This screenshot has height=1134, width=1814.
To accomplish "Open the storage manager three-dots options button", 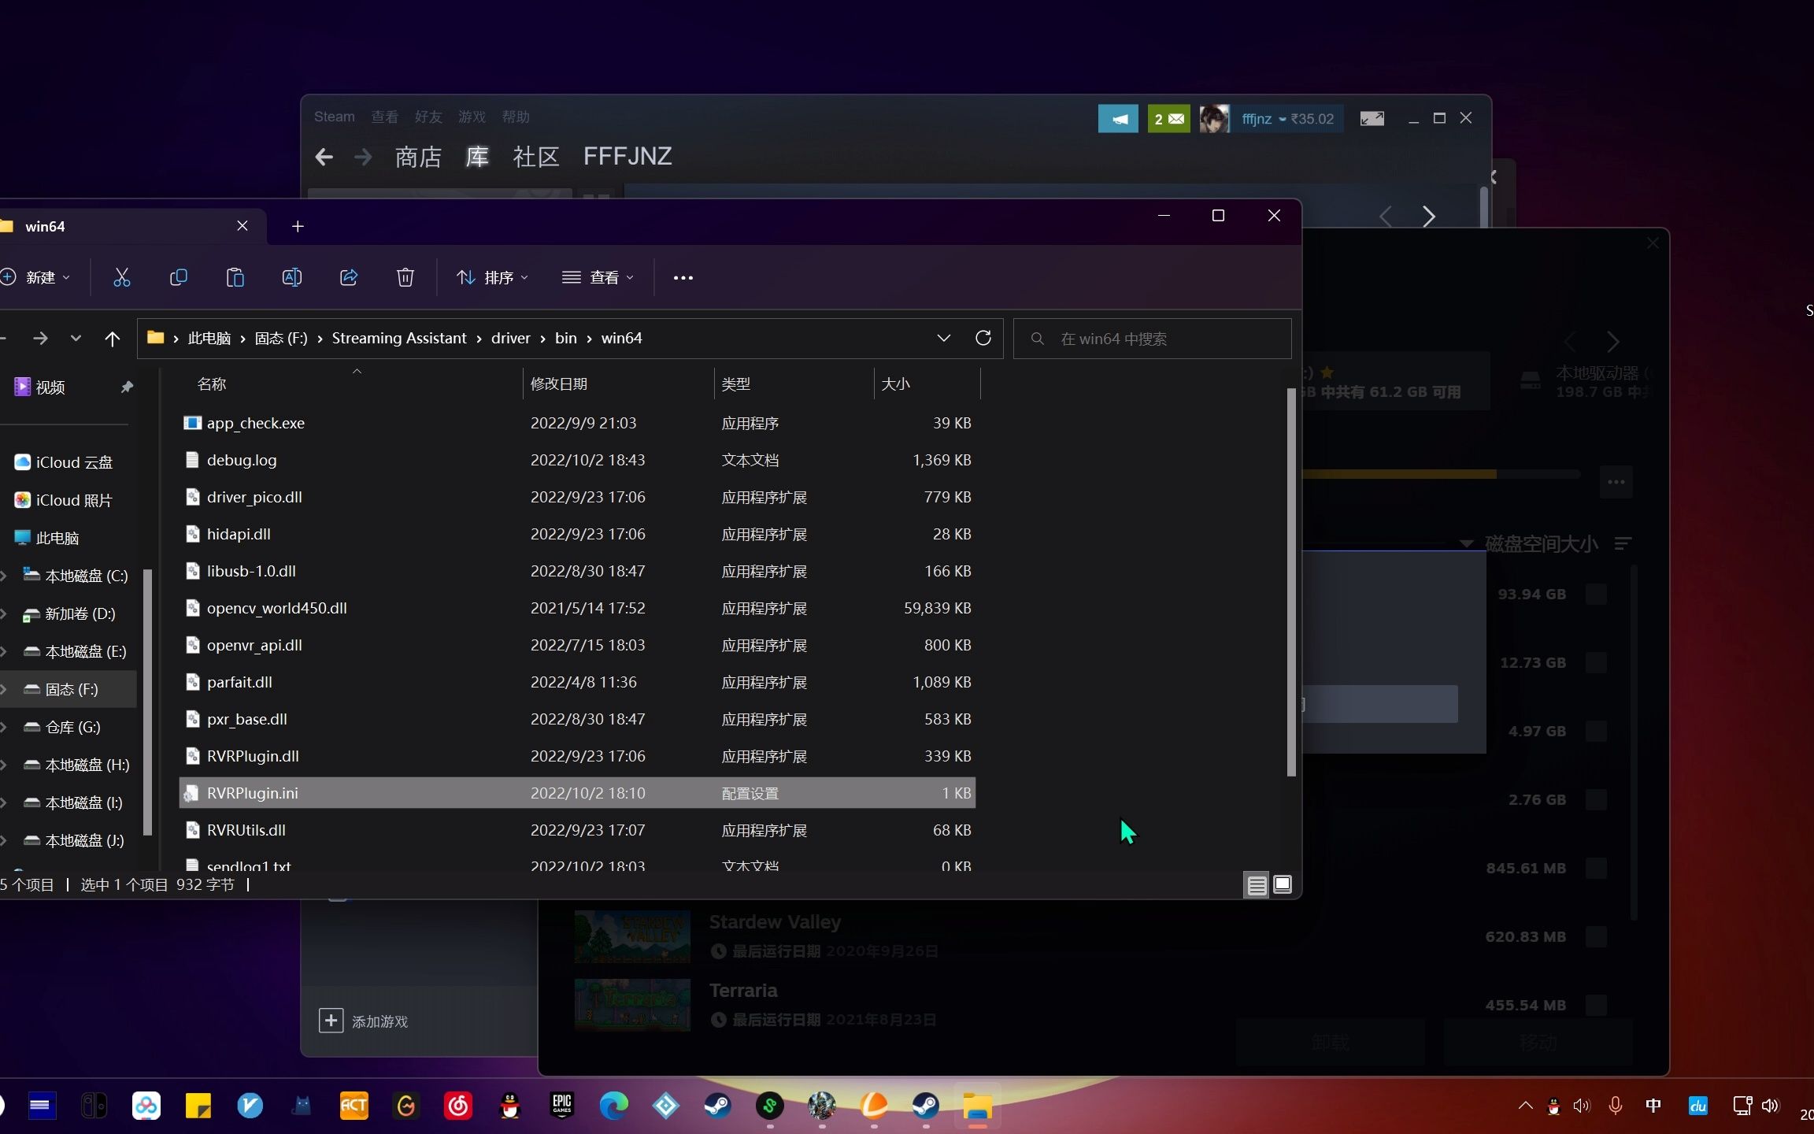I will (1616, 482).
